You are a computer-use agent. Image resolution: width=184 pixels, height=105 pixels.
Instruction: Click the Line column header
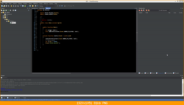[175, 13]
